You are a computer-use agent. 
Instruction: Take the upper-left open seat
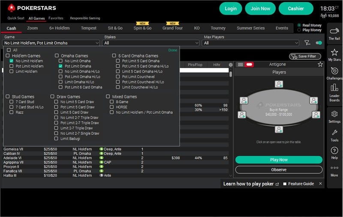coord(244,101)
